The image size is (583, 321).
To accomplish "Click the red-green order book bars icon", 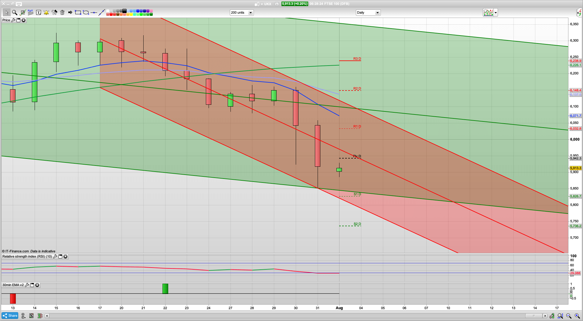I will pyautogui.click(x=40, y=316).
